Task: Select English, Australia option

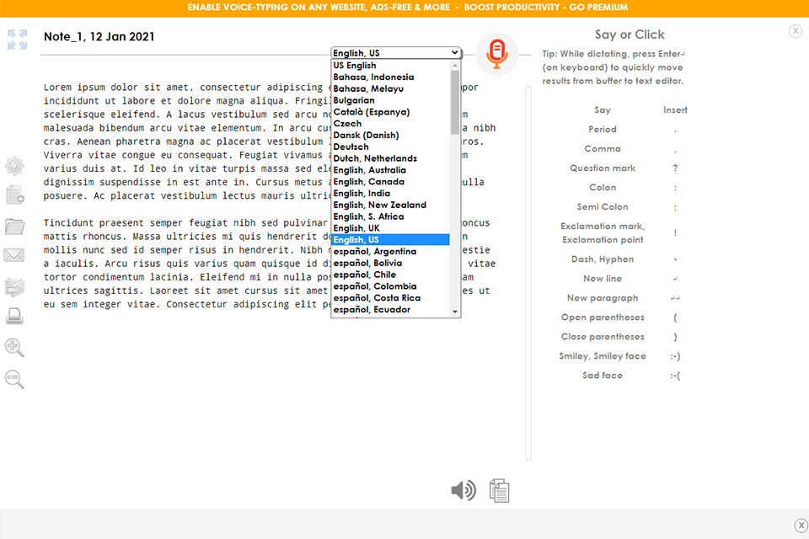Action: click(x=390, y=169)
